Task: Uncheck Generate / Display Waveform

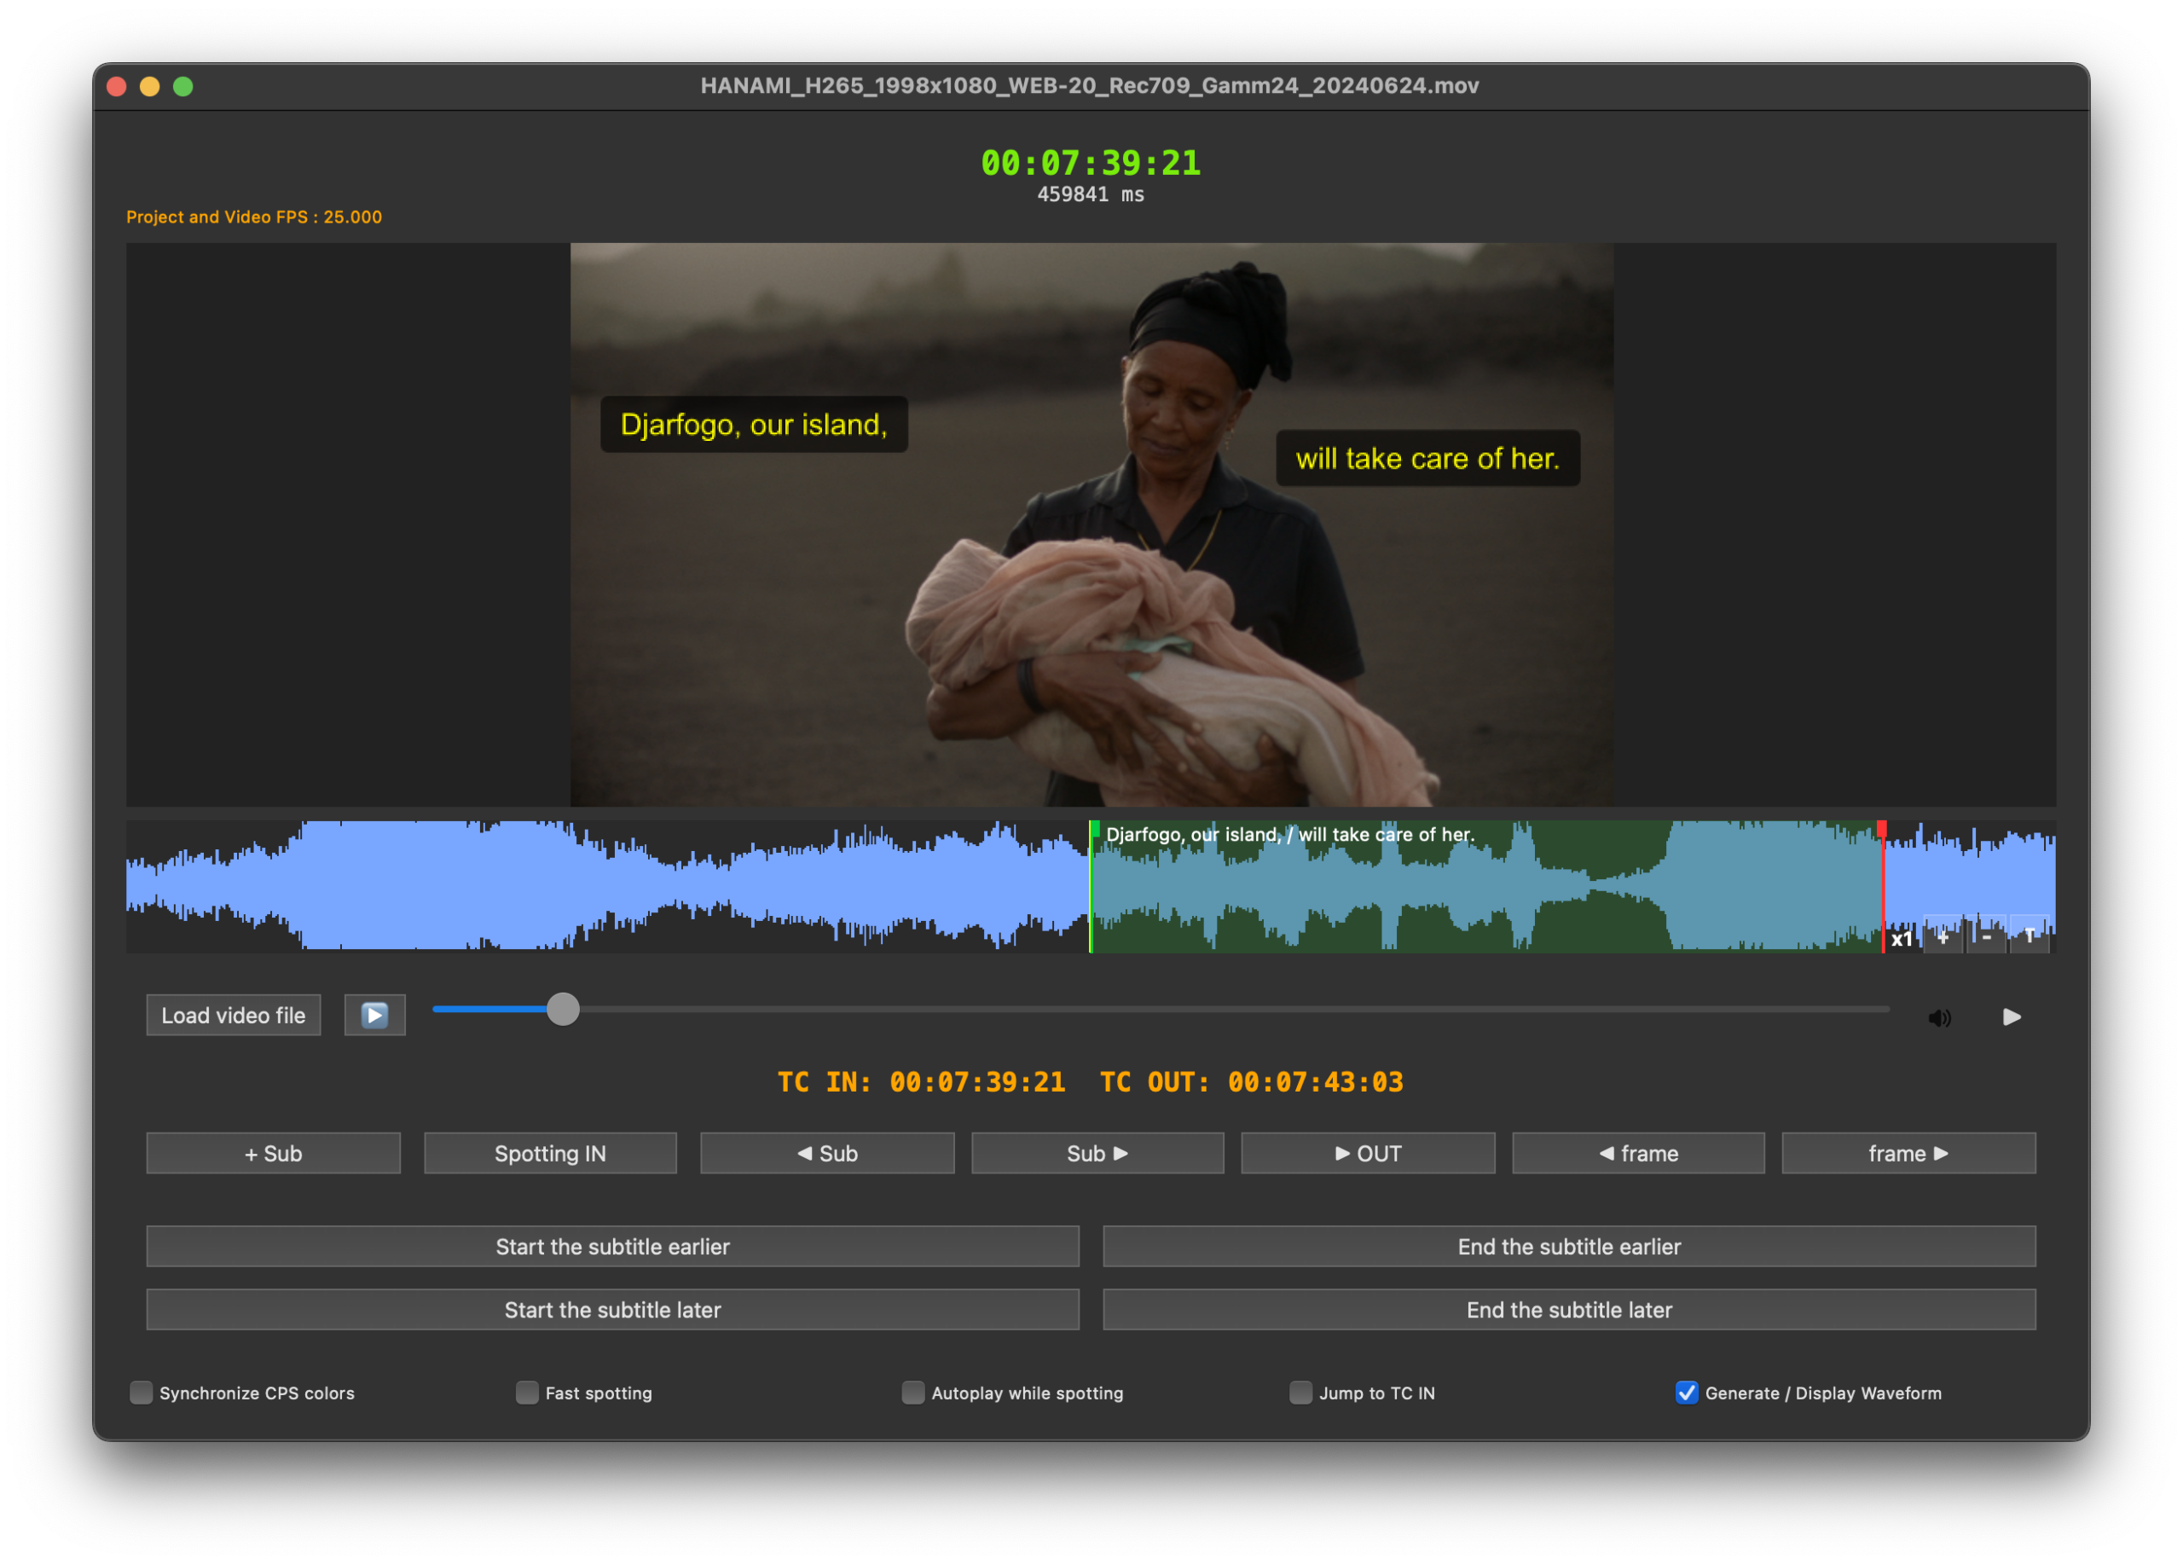Action: point(1685,1392)
